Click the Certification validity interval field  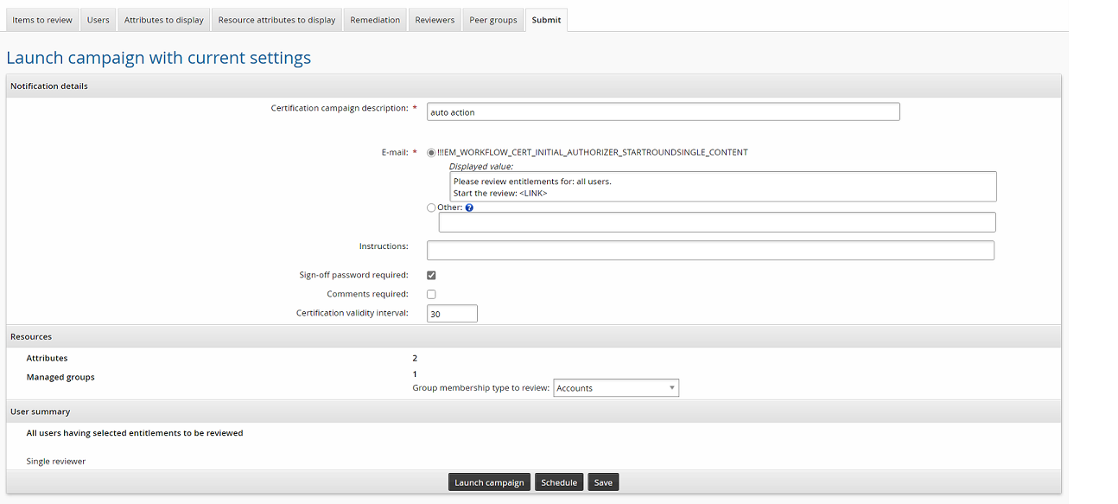click(452, 314)
